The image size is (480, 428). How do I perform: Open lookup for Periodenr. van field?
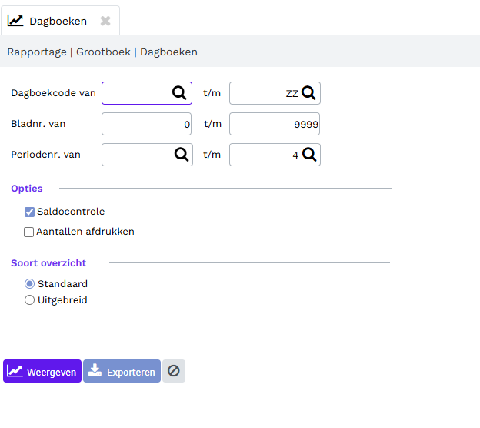pos(182,155)
